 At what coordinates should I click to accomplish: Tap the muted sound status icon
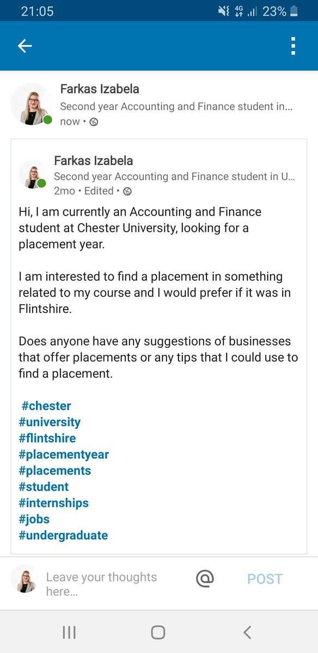point(223,11)
